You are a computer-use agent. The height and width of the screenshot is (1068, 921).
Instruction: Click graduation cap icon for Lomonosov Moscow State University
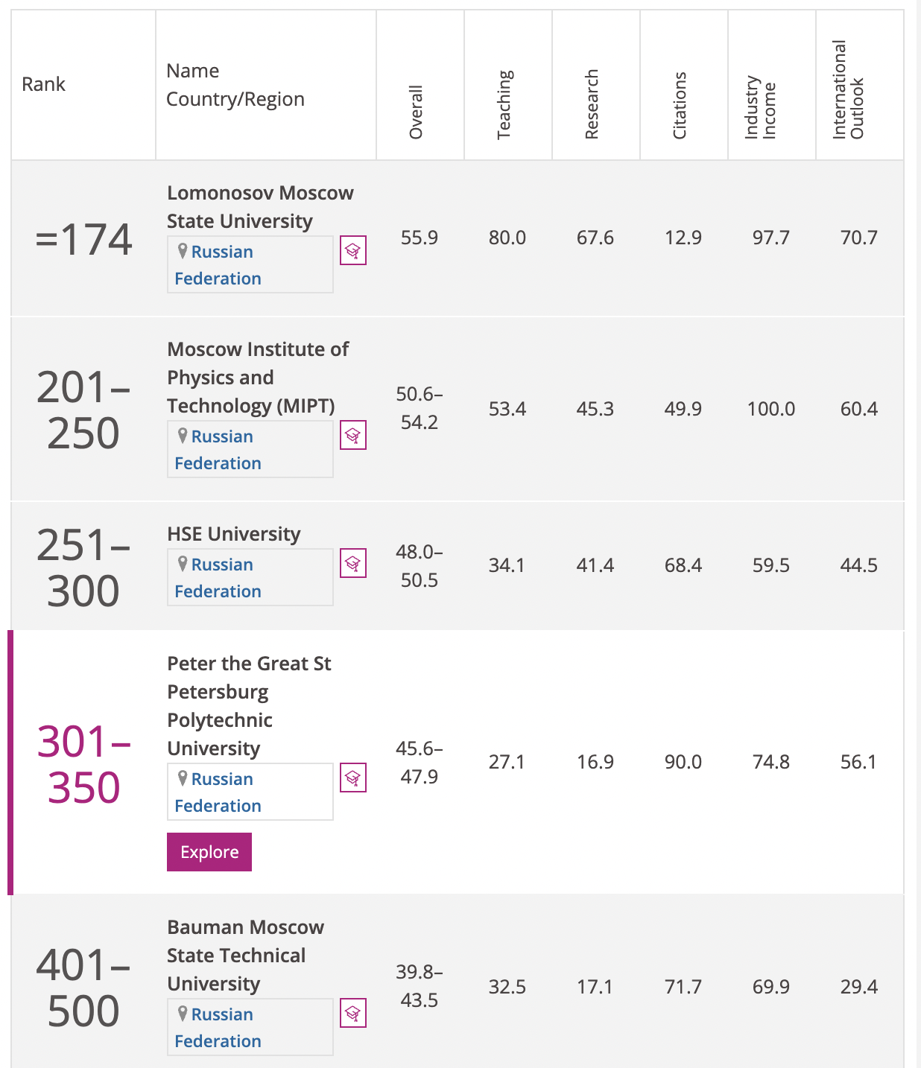point(353,251)
